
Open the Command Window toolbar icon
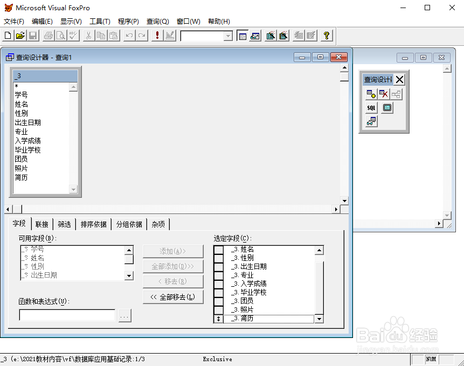coord(243,36)
